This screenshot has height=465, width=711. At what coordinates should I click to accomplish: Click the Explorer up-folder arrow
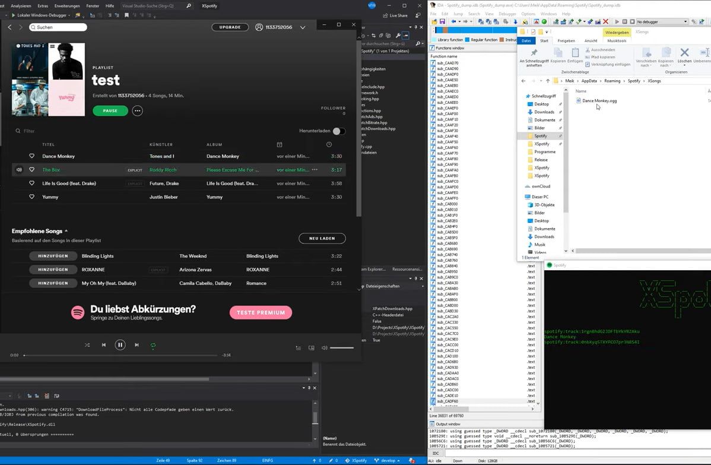point(548,81)
